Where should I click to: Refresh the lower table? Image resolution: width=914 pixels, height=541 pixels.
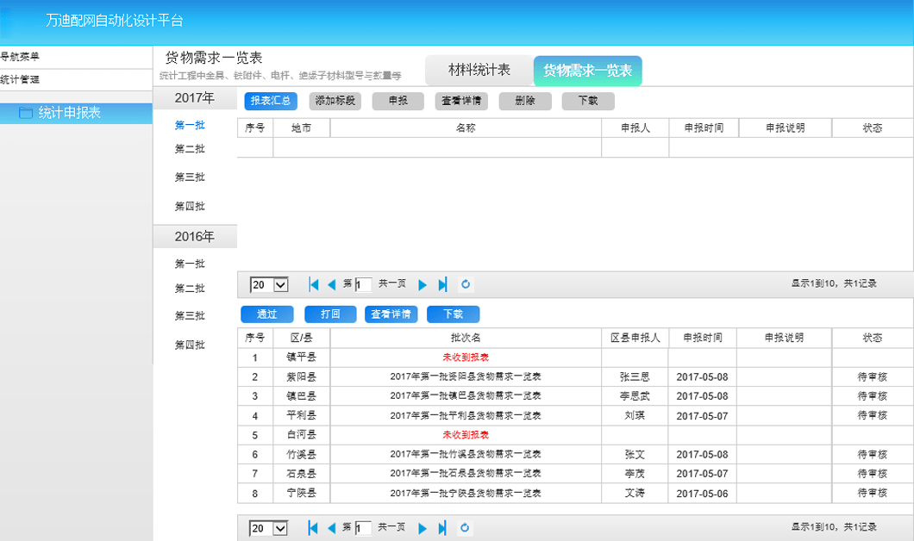coord(465,527)
